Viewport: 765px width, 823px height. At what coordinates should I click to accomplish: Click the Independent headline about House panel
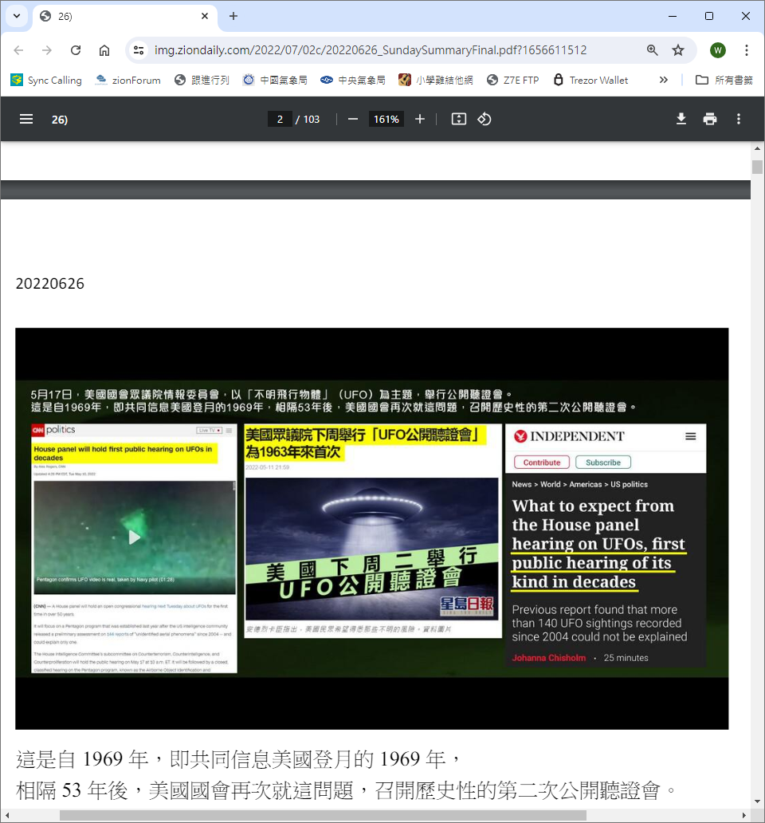pos(599,544)
